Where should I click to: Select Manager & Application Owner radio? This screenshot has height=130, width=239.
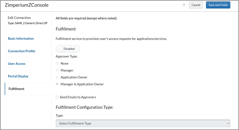(x=57, y=84)
